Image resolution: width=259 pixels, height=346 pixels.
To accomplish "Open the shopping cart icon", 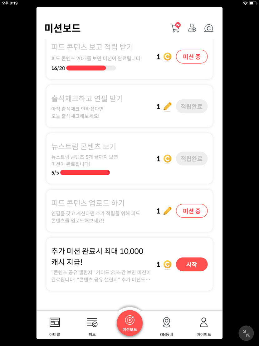I will [175, 28].
